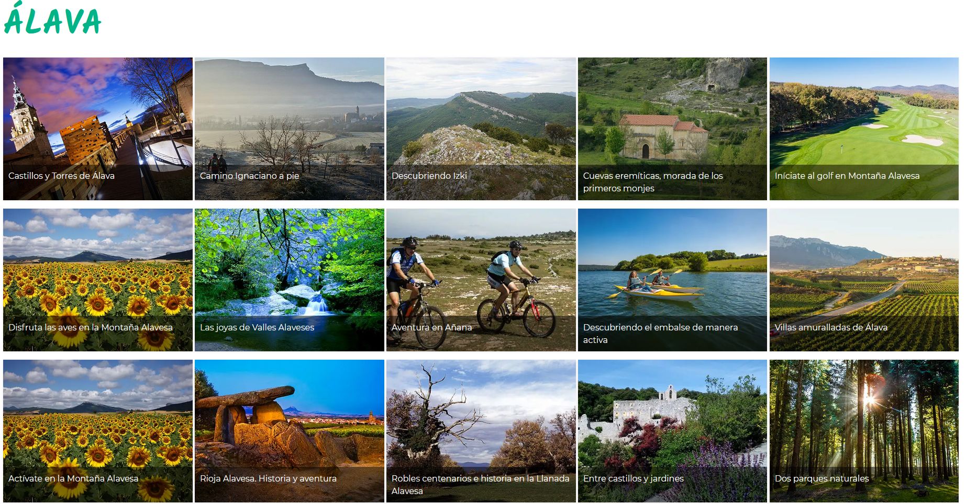Viewport: 966px width, 504px height.
Task: Open the Dos parques naturales forest tile
Action: (864, 431)
